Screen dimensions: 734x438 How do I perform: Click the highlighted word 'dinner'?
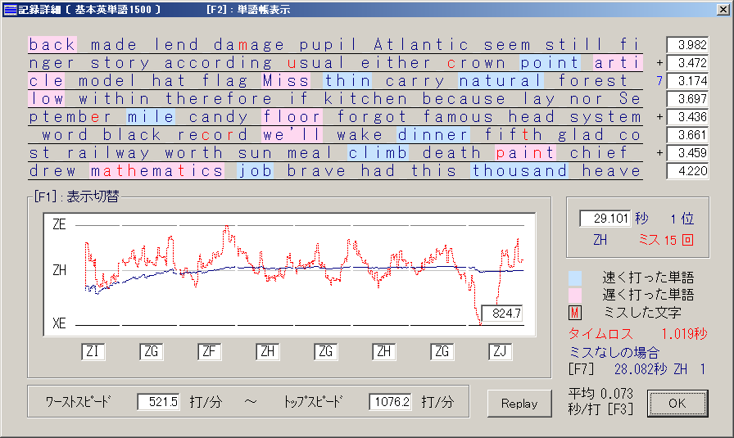tap(433, 135)
